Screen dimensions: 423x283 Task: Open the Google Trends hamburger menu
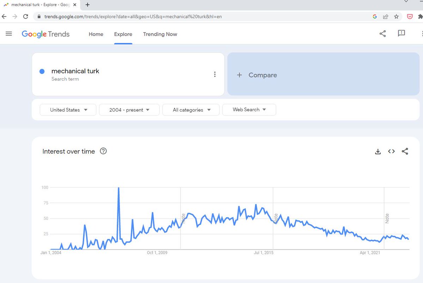point(9,34)
